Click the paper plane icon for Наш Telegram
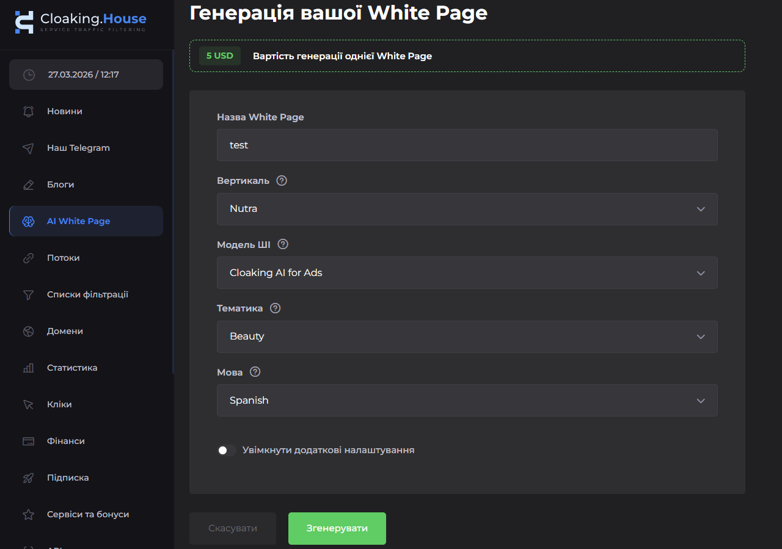This screenshot has height=549, width=782. pyautogui.click(x=28, y=147)
